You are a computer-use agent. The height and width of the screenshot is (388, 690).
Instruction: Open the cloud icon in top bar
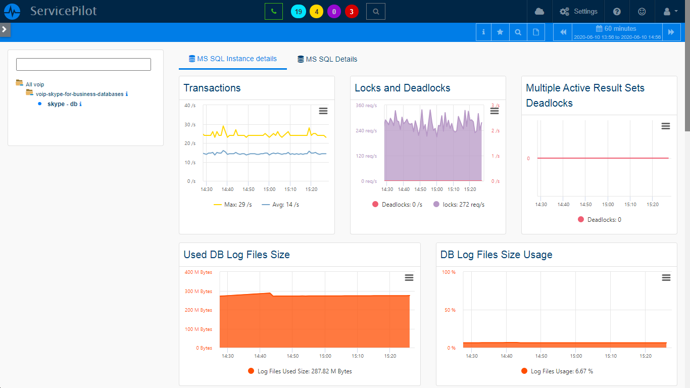(x=539, y=11)
